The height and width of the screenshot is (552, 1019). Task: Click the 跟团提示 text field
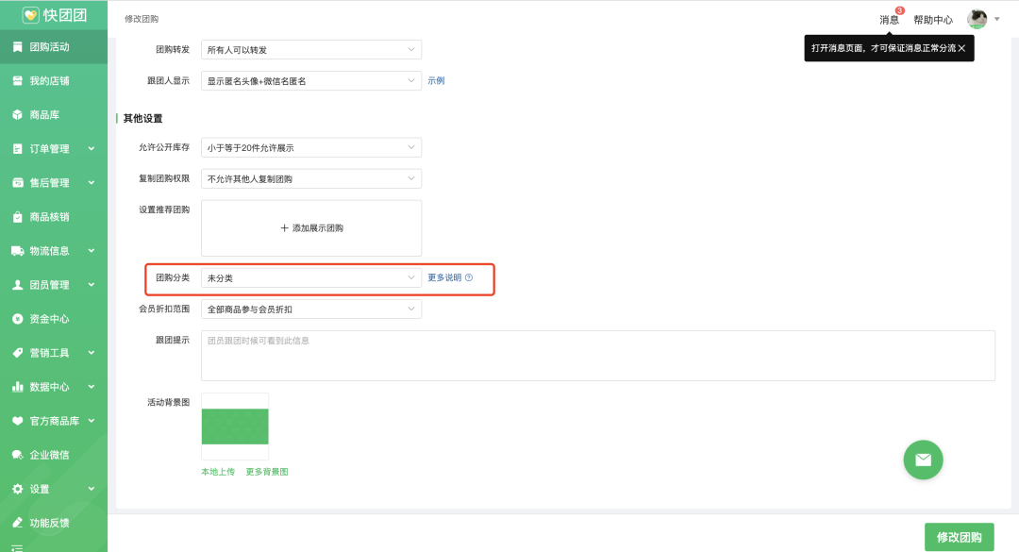598,356
